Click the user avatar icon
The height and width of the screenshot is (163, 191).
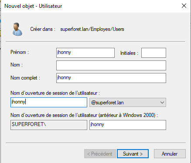click(17, 29)
